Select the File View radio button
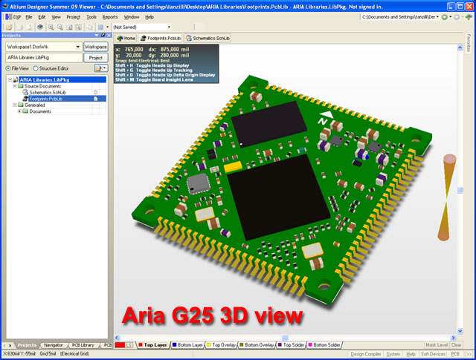Viewport: 476px width, 360px height. coord(8,68)
